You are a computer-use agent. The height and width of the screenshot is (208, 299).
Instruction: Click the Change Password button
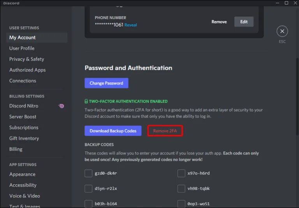(106, 83)
